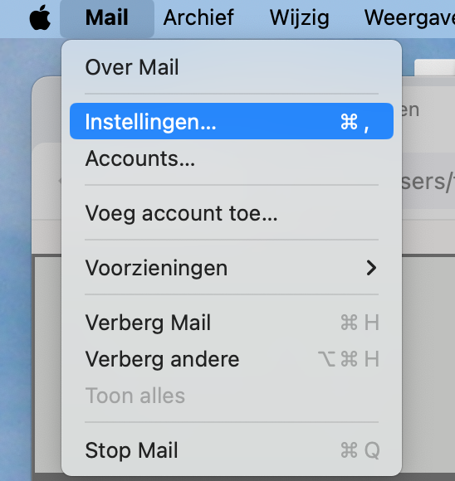The height and width of the screenshot is (481, 455).
Task: Choose Verberg andere
Action: pyautogui.click(x=232, y=359)
